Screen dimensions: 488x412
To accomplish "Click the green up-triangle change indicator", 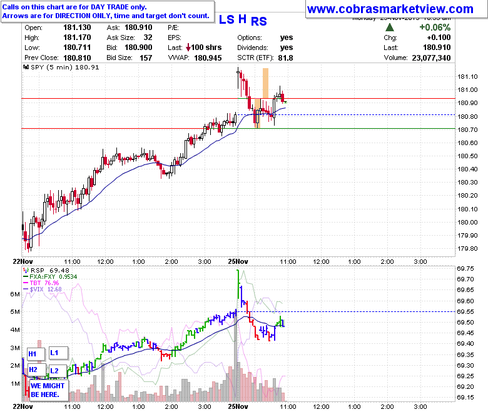I will (x=390, y=28).
